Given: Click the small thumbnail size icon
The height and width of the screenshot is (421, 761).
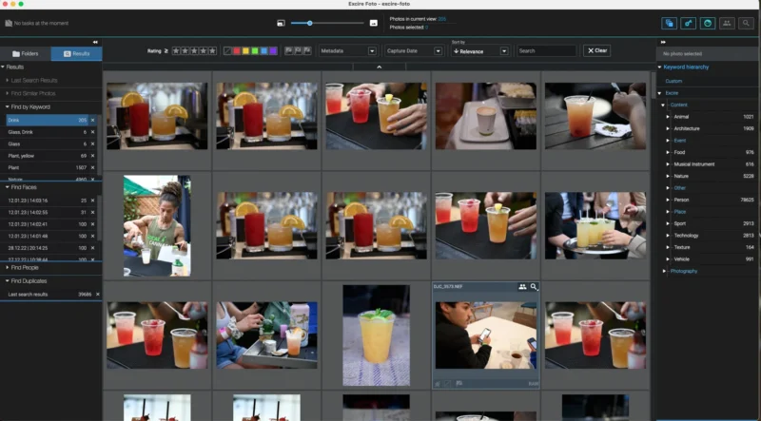Looking at the screenshot, I should click(x=281, y=23).
